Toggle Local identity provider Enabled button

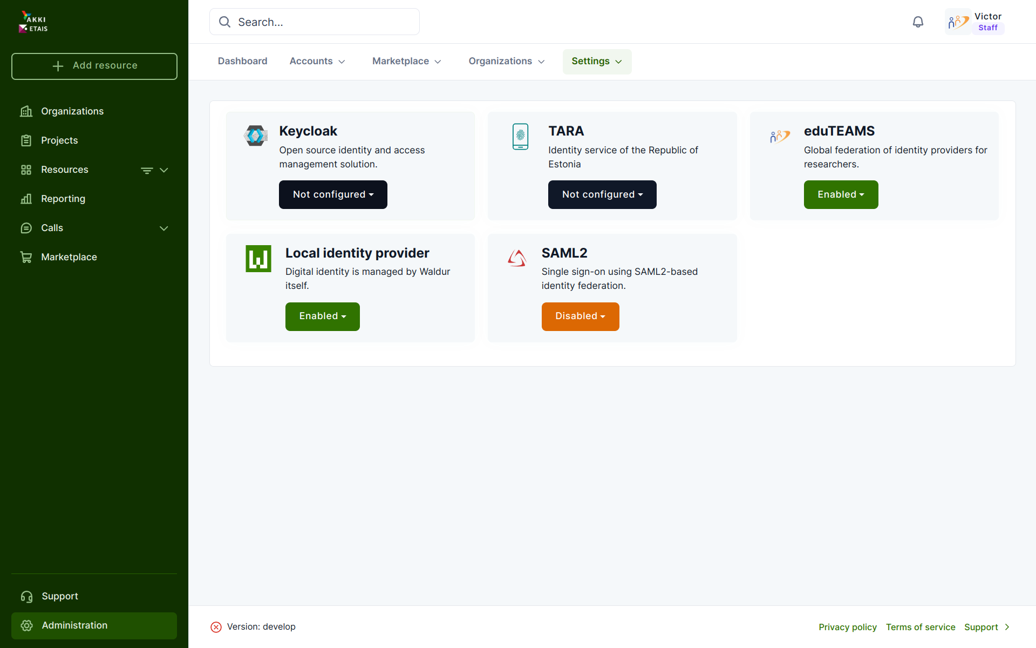322,316
